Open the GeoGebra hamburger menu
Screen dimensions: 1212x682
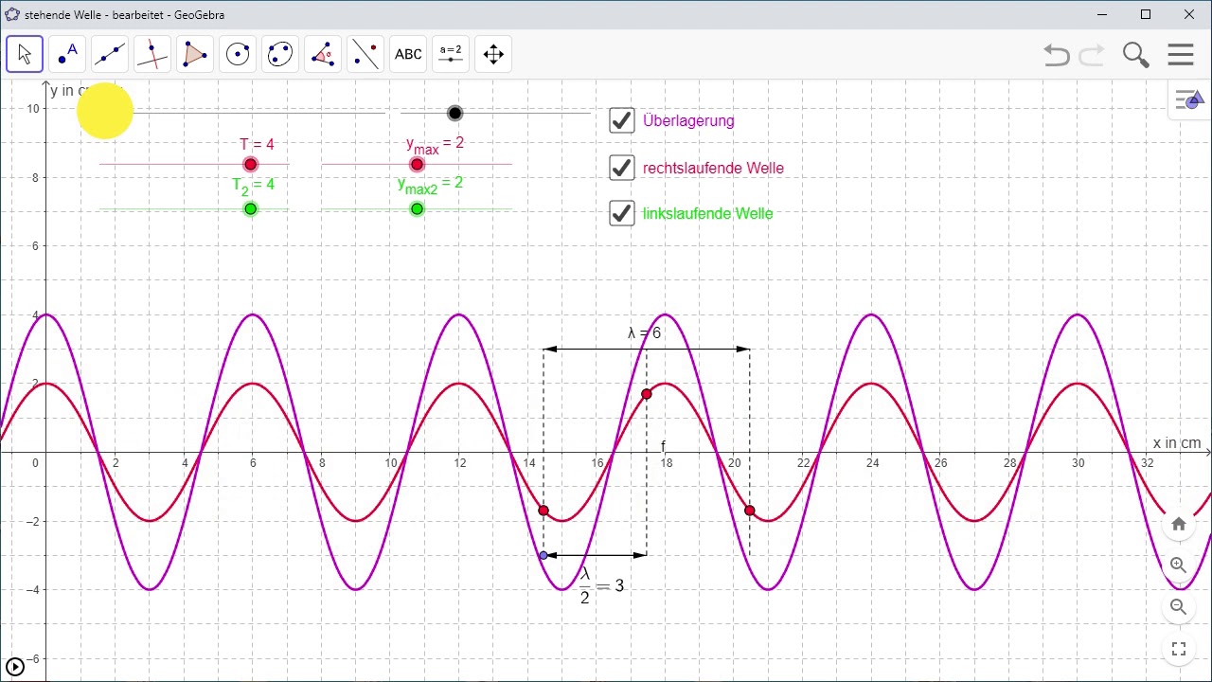pyautogui.click(x=1181, y=55)
